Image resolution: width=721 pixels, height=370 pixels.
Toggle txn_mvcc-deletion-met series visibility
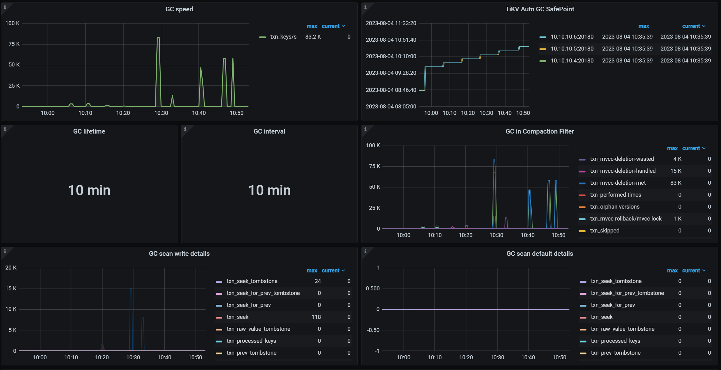[617, 183]
